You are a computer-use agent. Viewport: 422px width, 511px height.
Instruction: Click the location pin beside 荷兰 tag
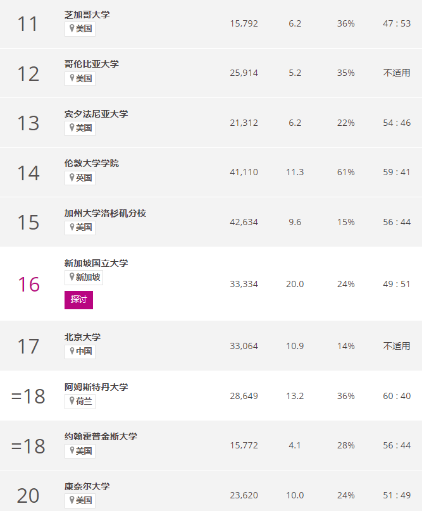tap(71, 401)
